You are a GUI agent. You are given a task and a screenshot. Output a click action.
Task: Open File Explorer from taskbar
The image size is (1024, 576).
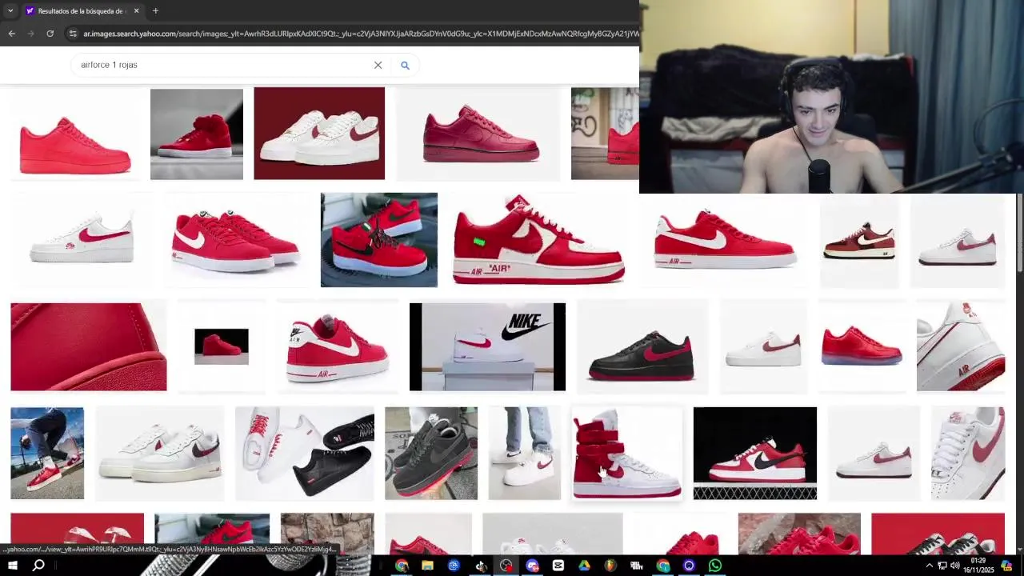point(427,566)
